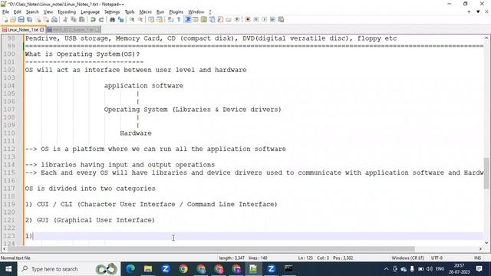The image size is (491, 276).
Task: Close current document via toolbar Close icon
Action: click(38, 20)
